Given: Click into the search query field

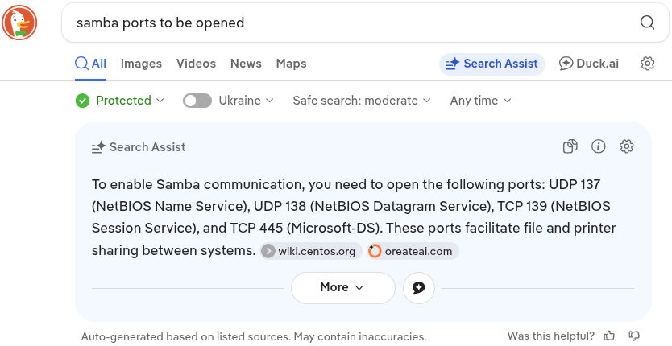Looking at the screenshot, I should (x=346, y=23).
